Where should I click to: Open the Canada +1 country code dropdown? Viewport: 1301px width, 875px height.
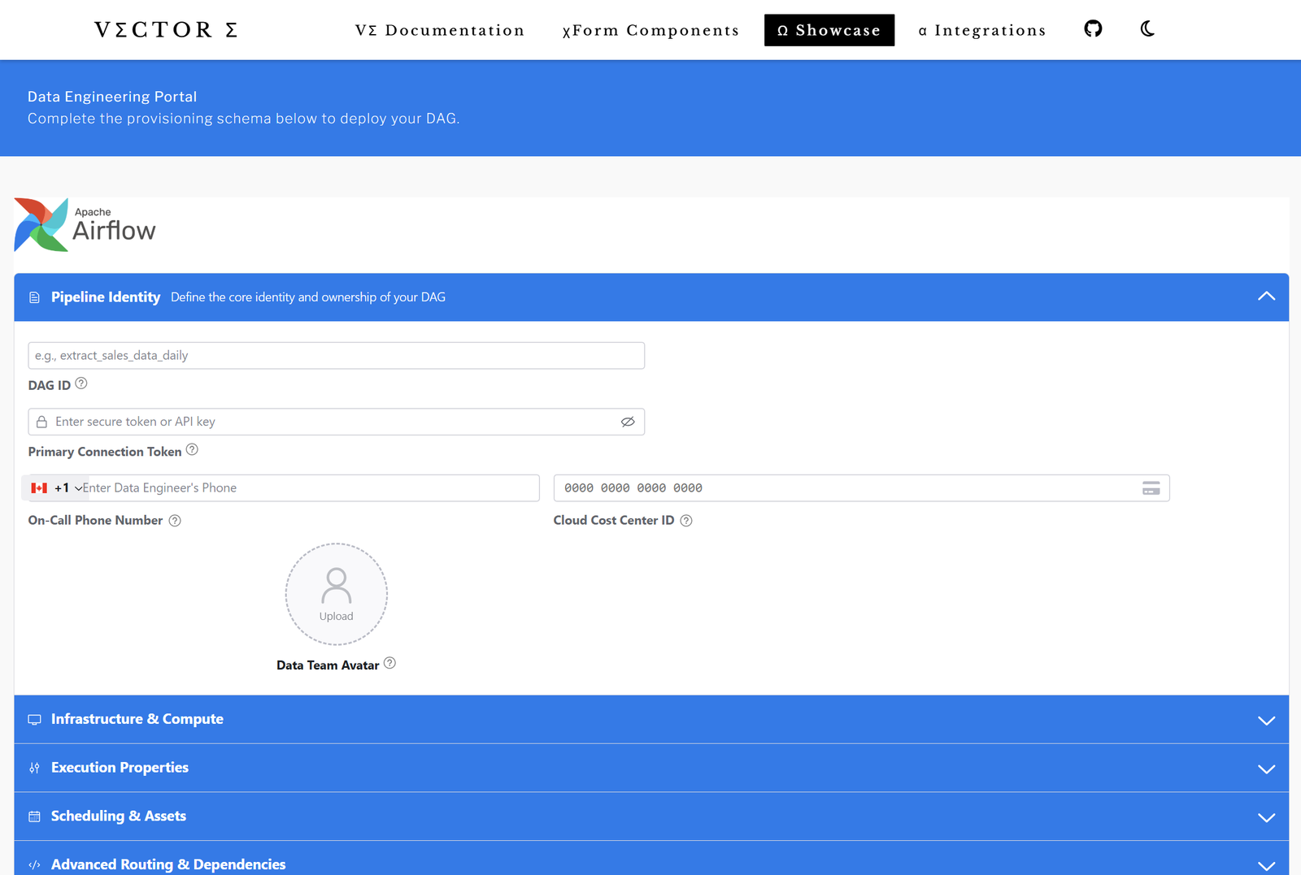coord(56,488)
